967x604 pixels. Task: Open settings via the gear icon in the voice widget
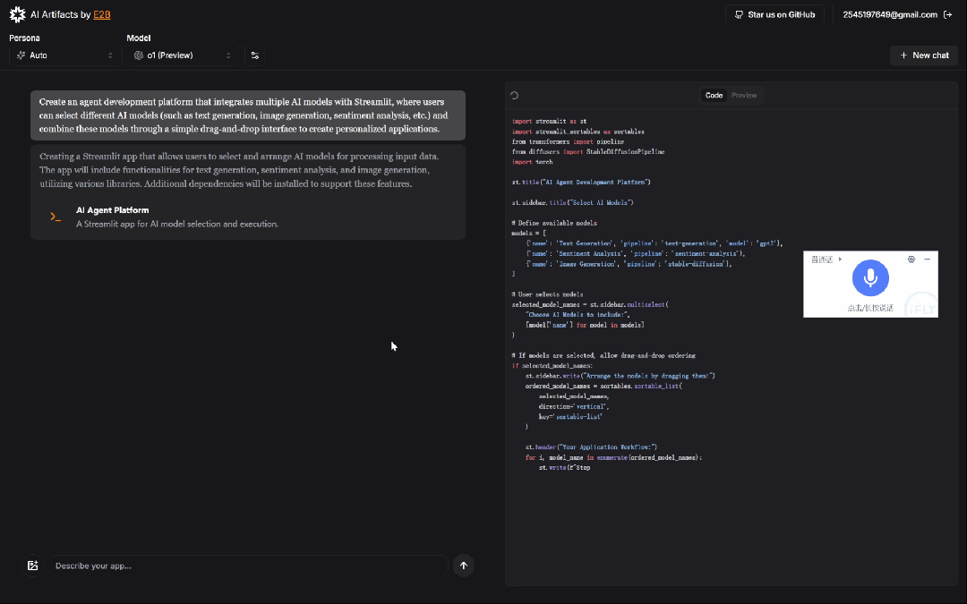[x=911, y=259]
